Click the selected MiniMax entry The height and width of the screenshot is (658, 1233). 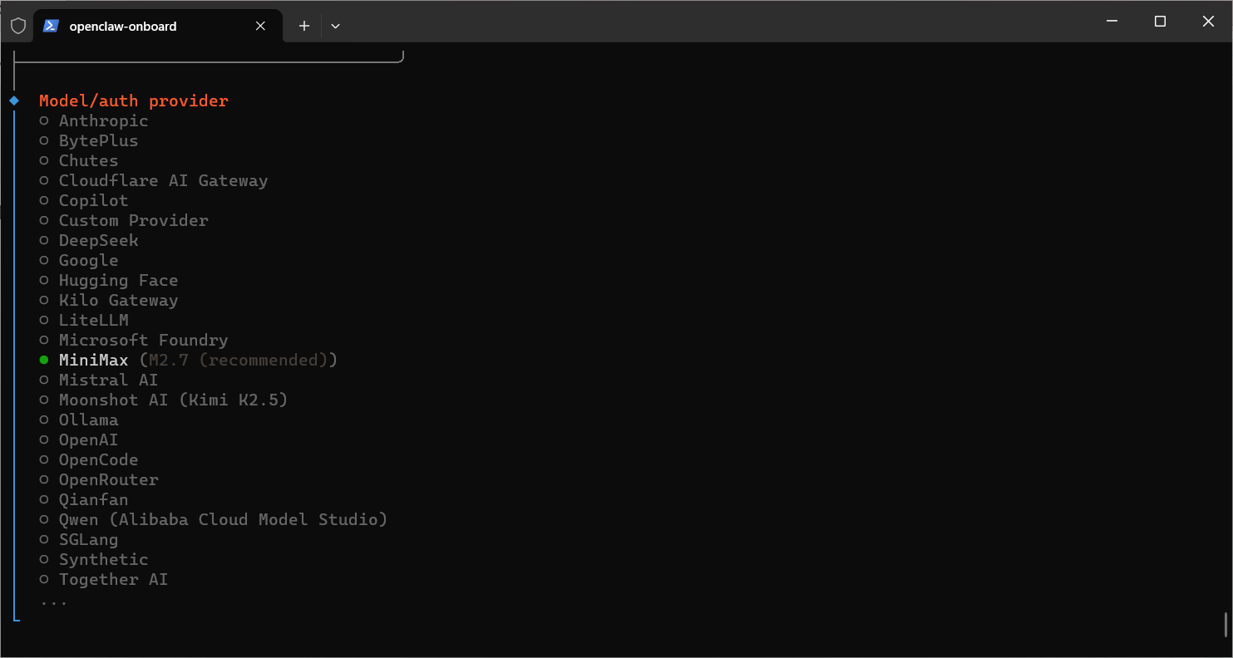coord(189,360)
